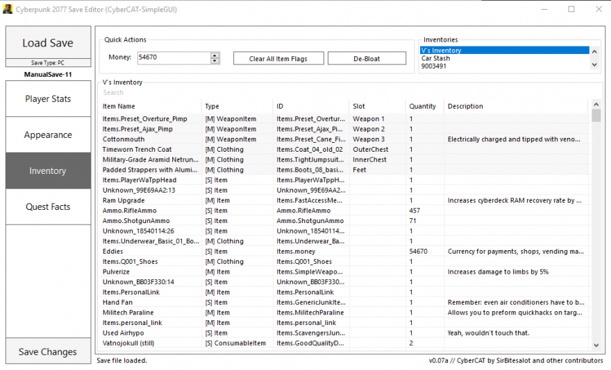Image resolution: width=611 pixels, height=370 pixels.
Task: Select the Ammo.ShotgunAmmo row
Action: pyautogui.click(x=345, y=220)
